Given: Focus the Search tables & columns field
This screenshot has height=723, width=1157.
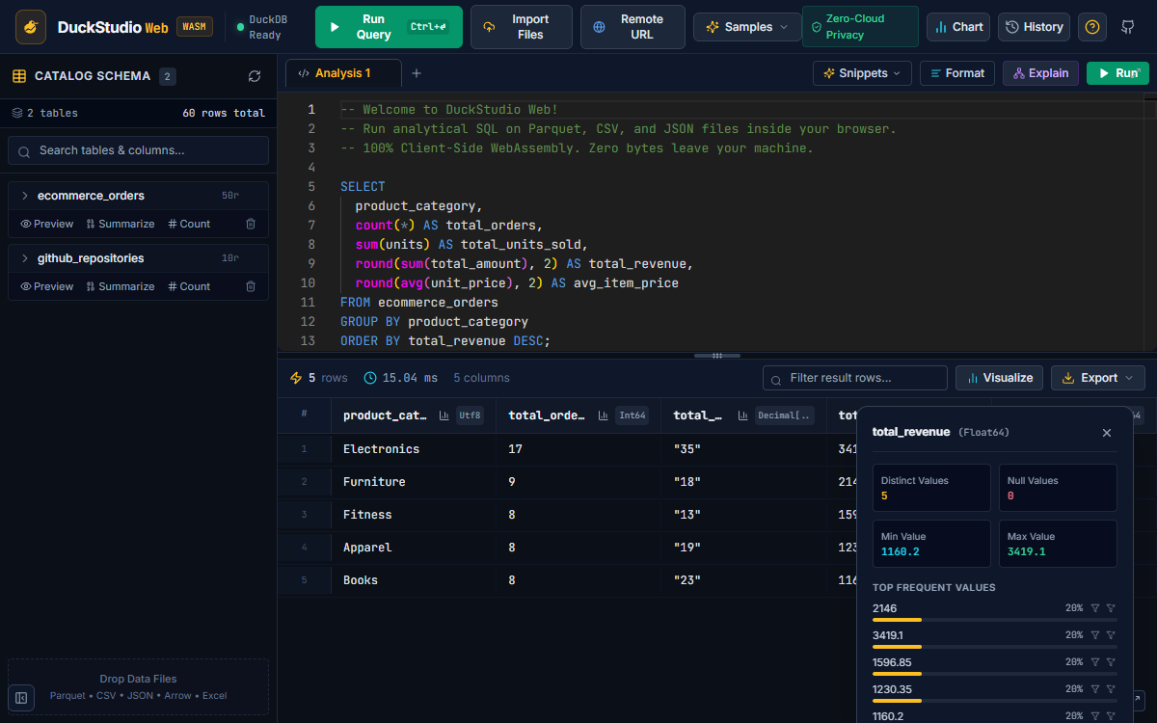Looking at the screenshot, I should point(138,150).
